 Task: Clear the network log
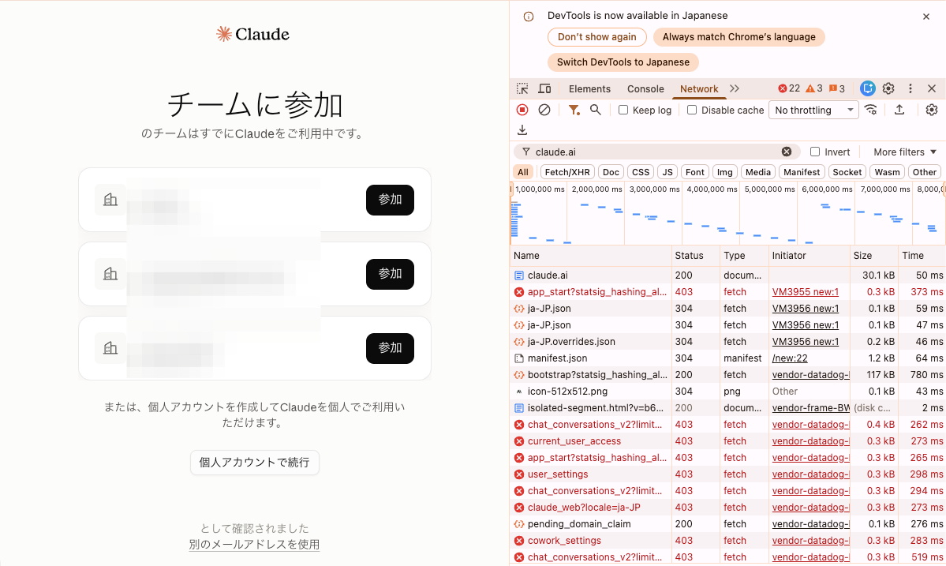pyautogui.click(x=544, y=110)
